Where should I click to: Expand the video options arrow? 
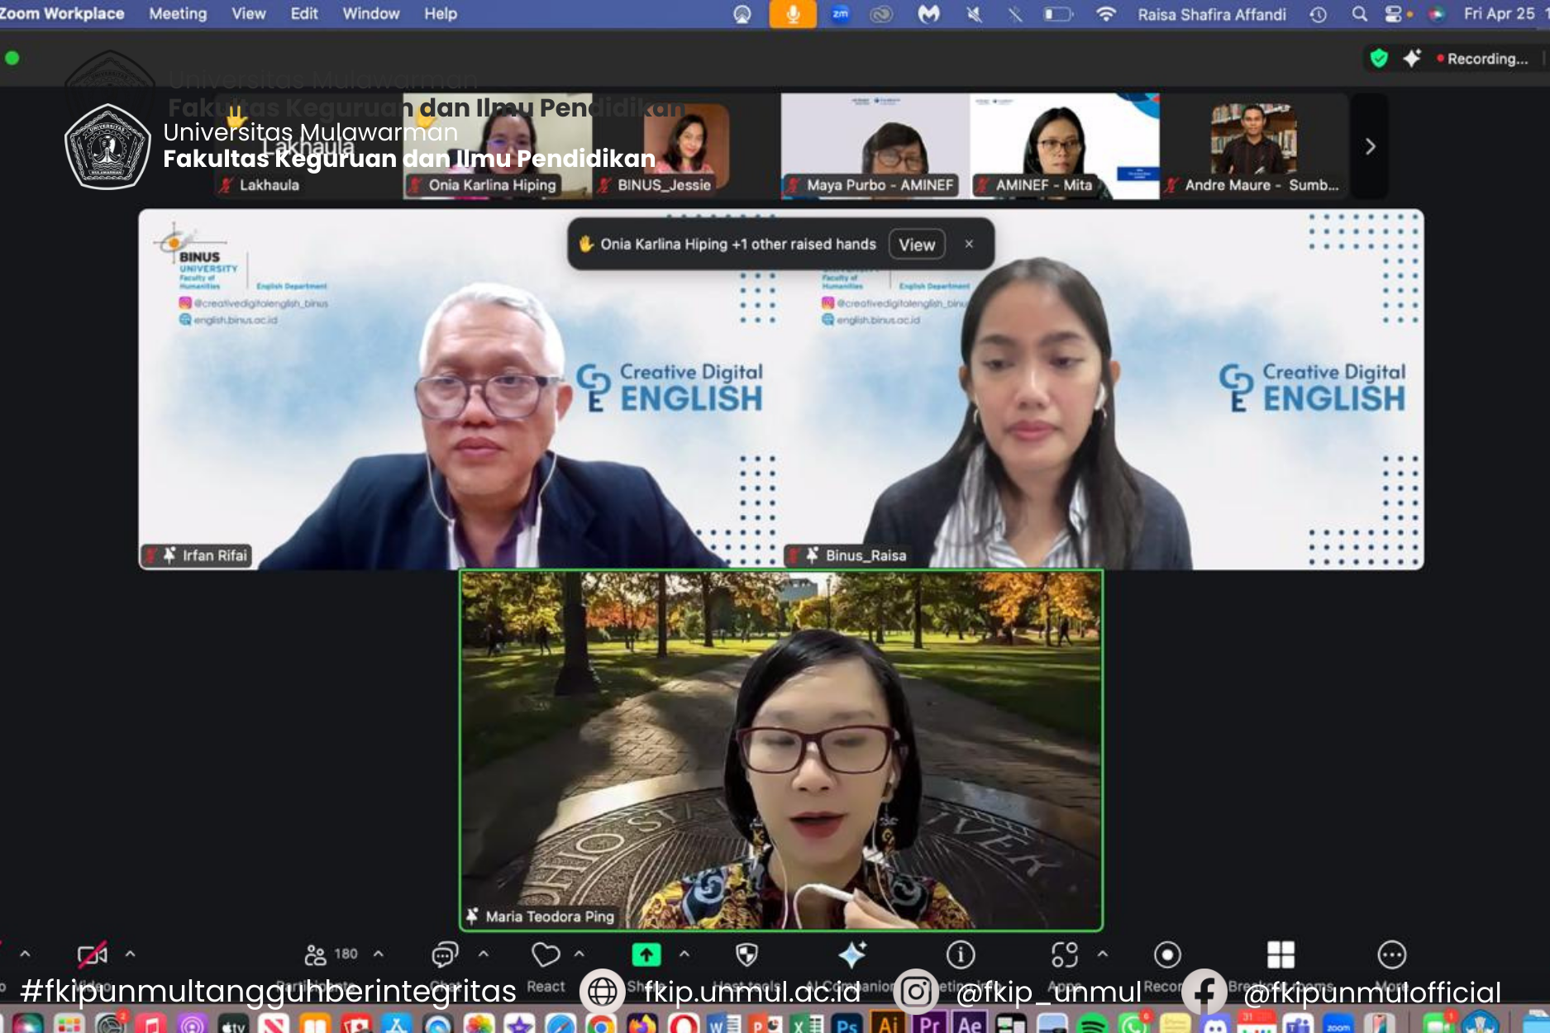point(131,954)
